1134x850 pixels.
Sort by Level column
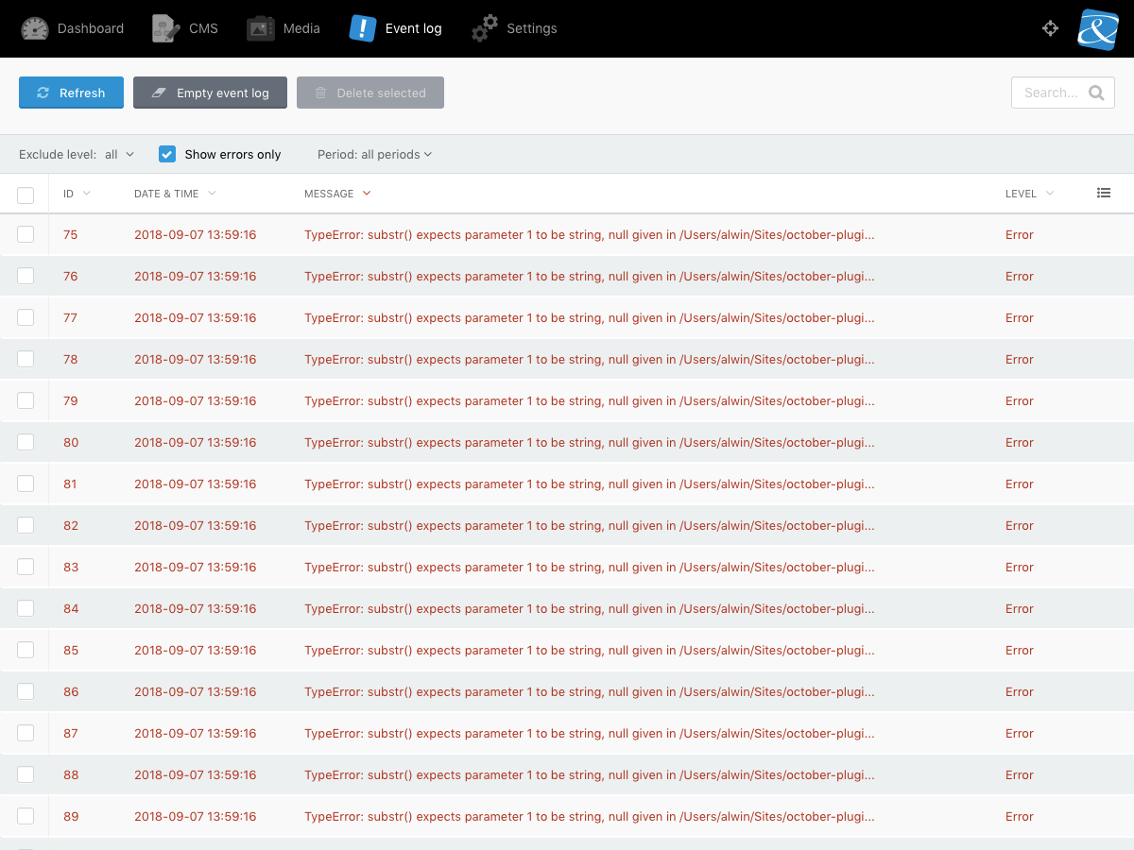pyautogui.click(x=1029, y=194)
